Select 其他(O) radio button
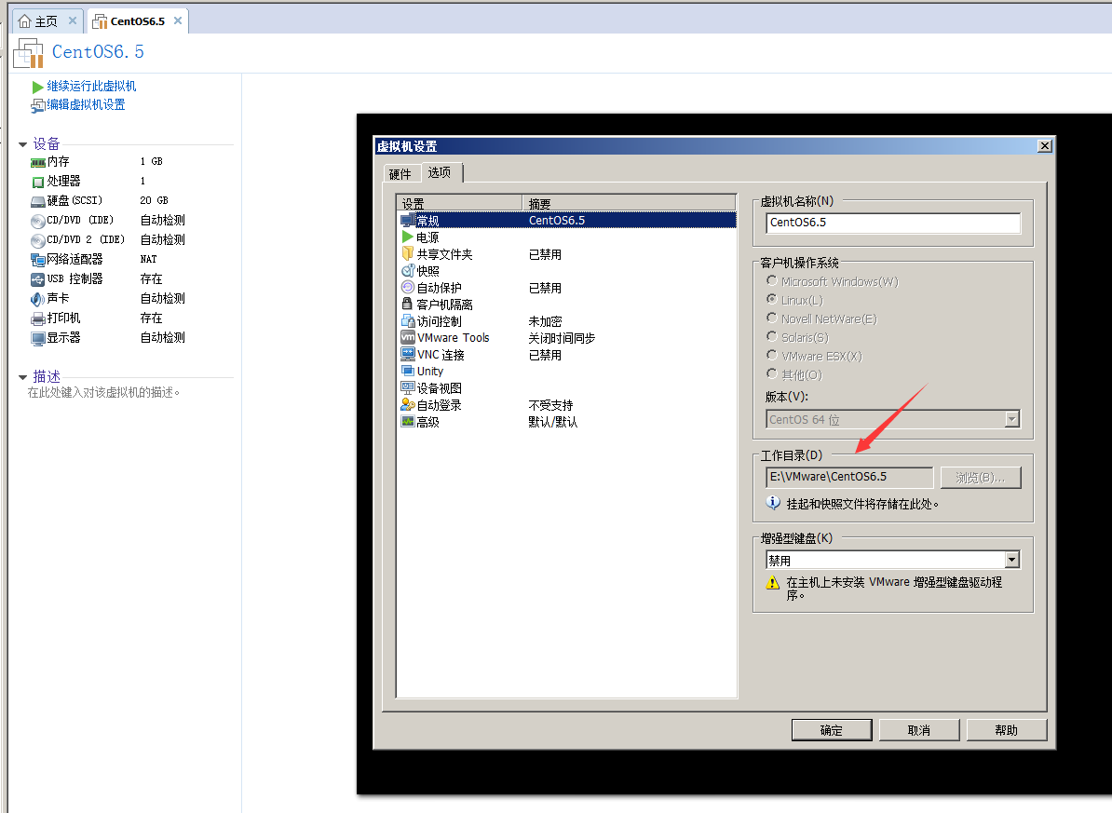Viewport: 1112px width, 813px height. [x=771, y=373]
